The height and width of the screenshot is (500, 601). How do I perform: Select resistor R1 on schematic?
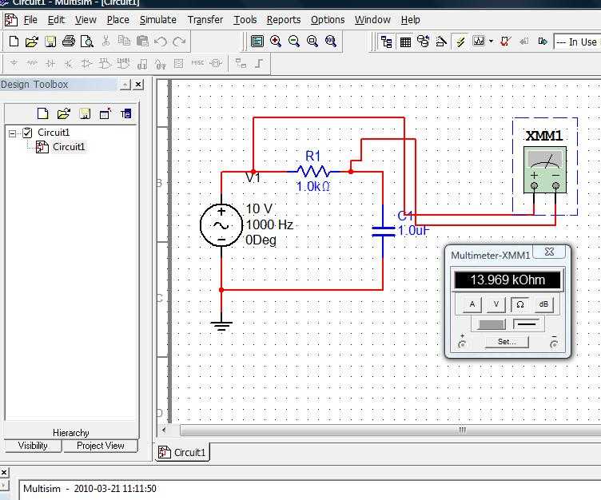(312, 171)
